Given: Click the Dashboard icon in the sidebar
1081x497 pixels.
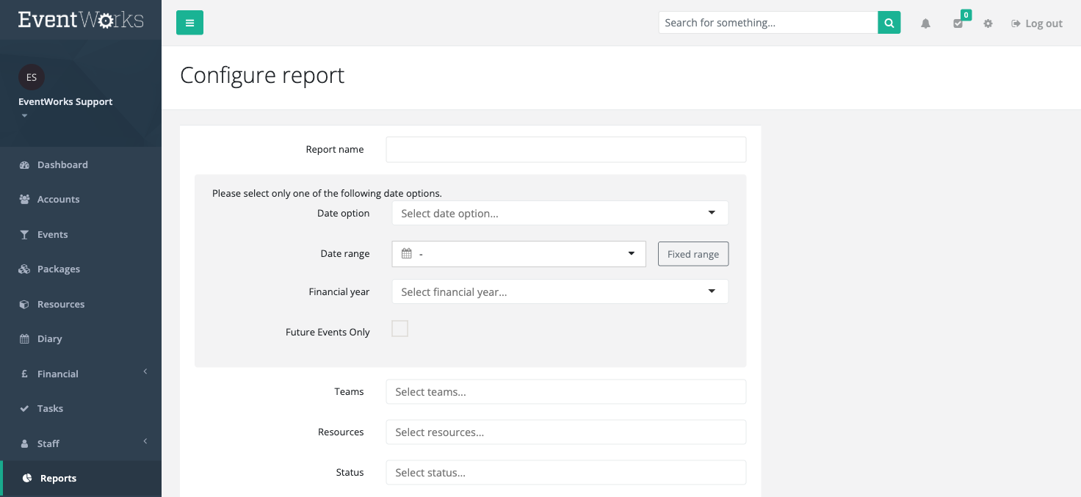Looking at the screenshot, I should point(24,165).
